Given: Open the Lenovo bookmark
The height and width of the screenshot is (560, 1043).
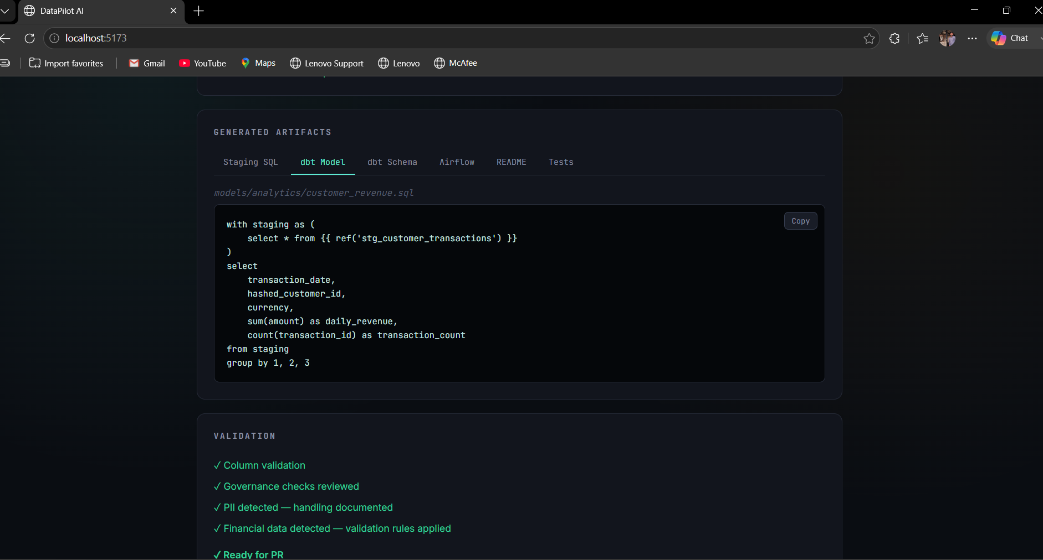Looking at the screenshot, I should (x=399, y=63).
